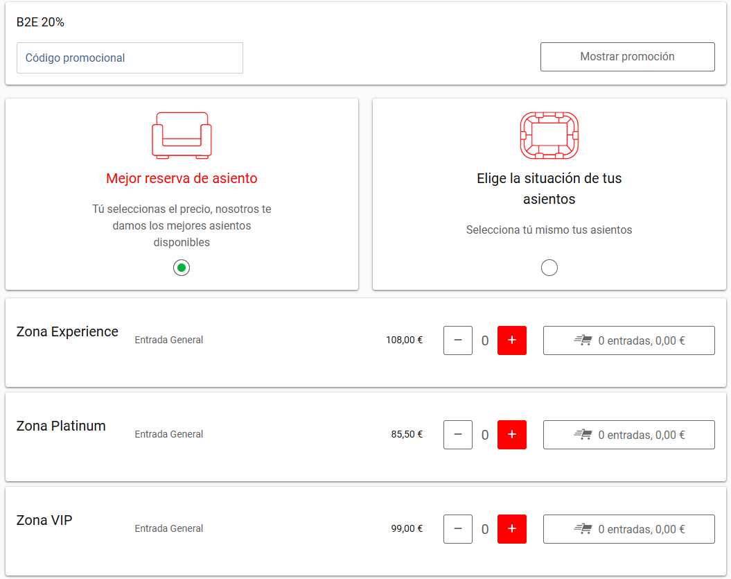The image size is (731, 579).
Task: Click the cart icon for Zona Platinum
Action: coord(583,435)
